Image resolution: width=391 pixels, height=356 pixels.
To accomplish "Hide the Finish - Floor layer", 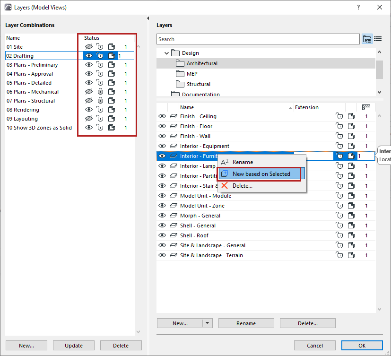I will (162, 126).
